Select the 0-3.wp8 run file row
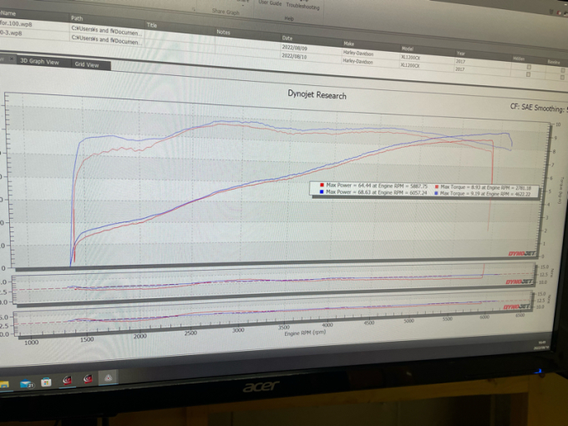Image resolution: width=568 pixels, height=426 pixels. click(11, 33)
